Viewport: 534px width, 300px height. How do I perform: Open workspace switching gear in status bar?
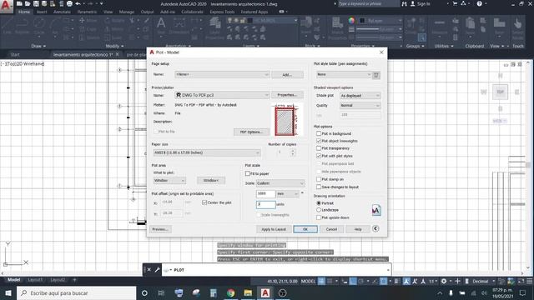pos(443,282)
